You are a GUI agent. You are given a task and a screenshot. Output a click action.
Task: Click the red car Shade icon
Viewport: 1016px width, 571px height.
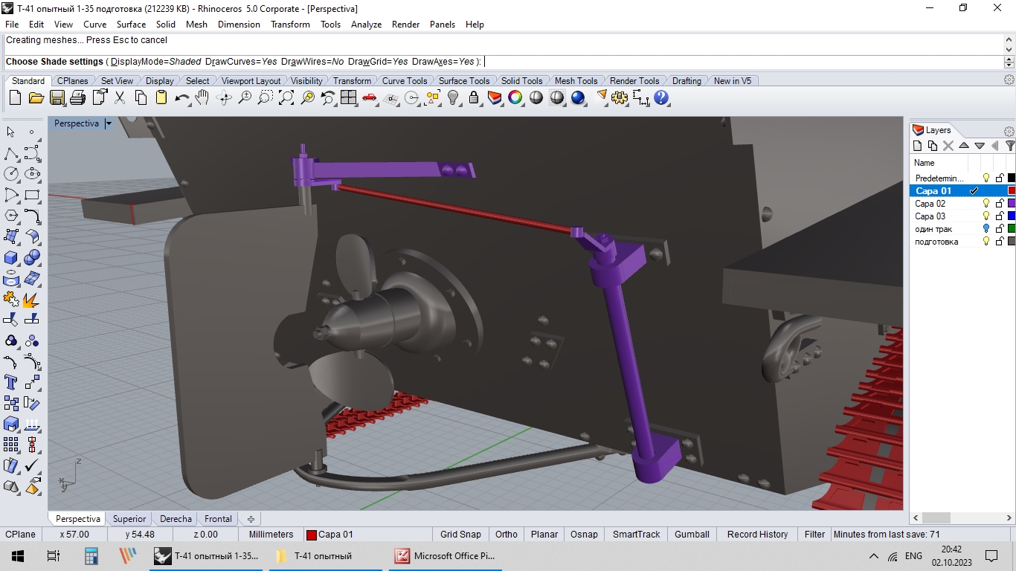tap(370, 97)
